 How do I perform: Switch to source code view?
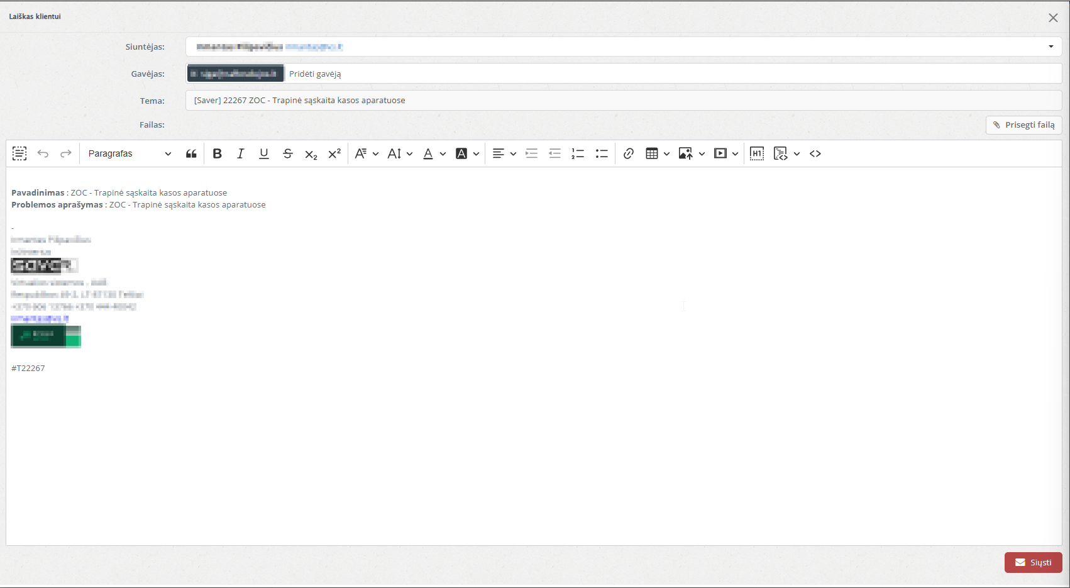815,153
